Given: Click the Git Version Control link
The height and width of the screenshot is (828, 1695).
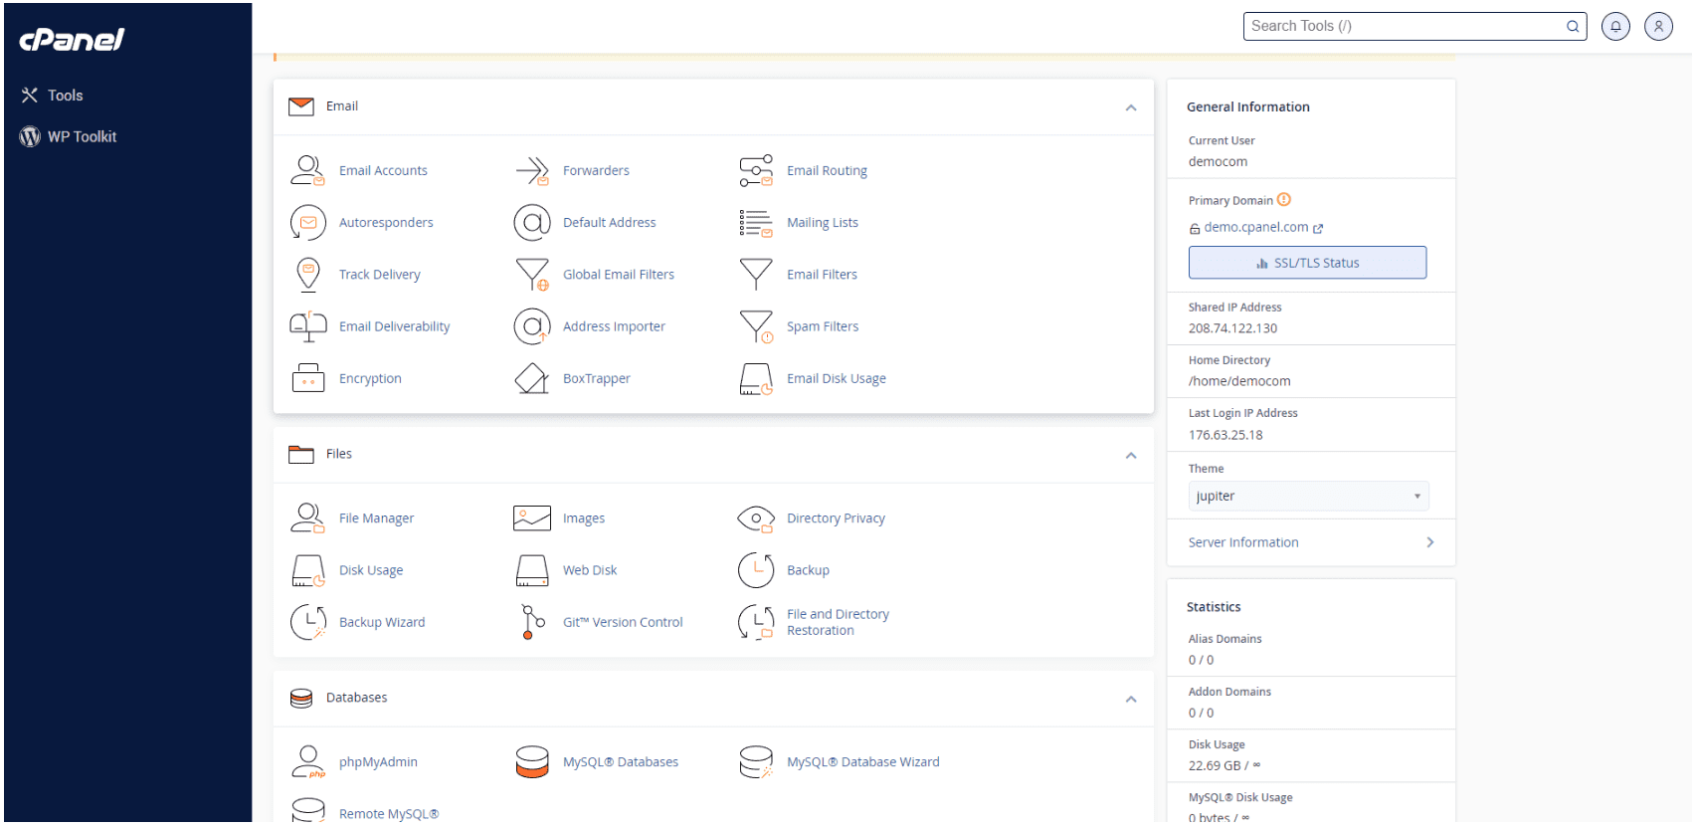Looking at the screenshot, I should pos(623,622).
